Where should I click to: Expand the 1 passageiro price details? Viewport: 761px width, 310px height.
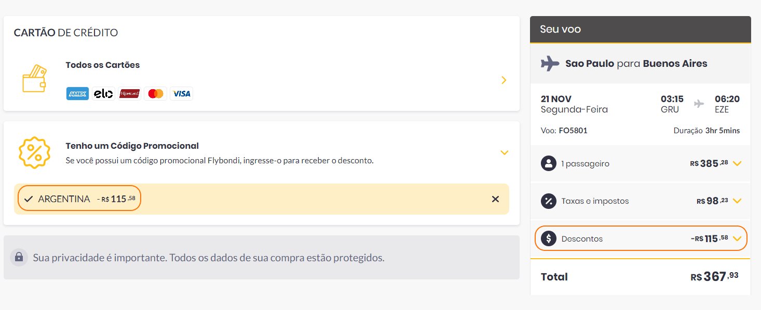click(737, 164)
